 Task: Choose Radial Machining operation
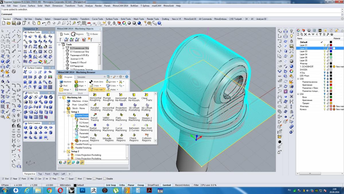coord(95,128)
